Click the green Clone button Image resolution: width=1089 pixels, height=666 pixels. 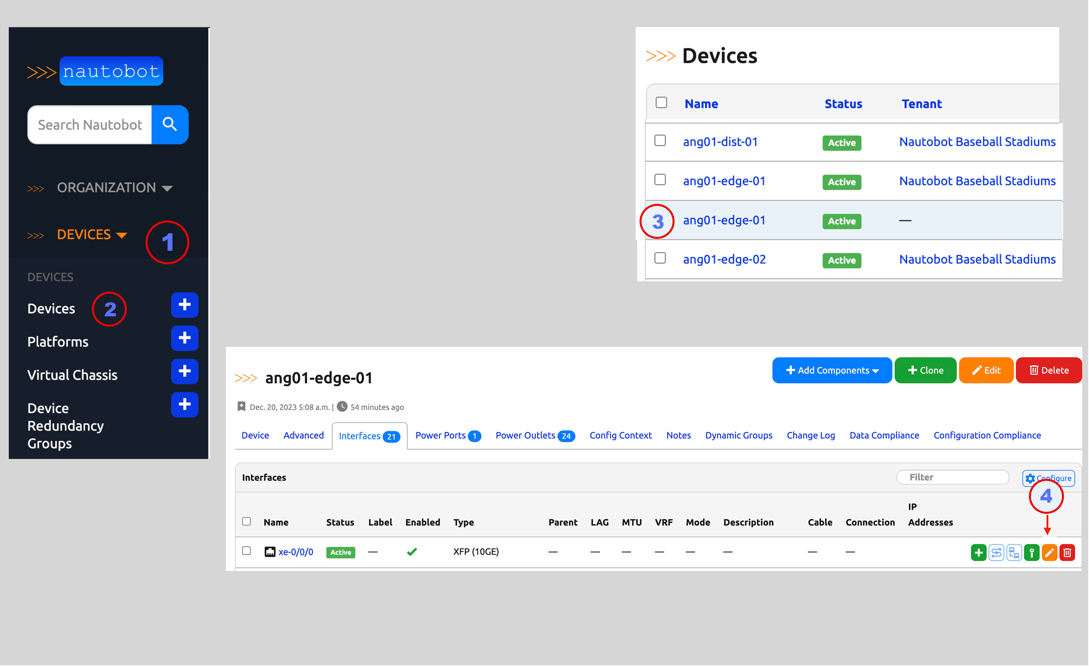(x=925, y=370)
